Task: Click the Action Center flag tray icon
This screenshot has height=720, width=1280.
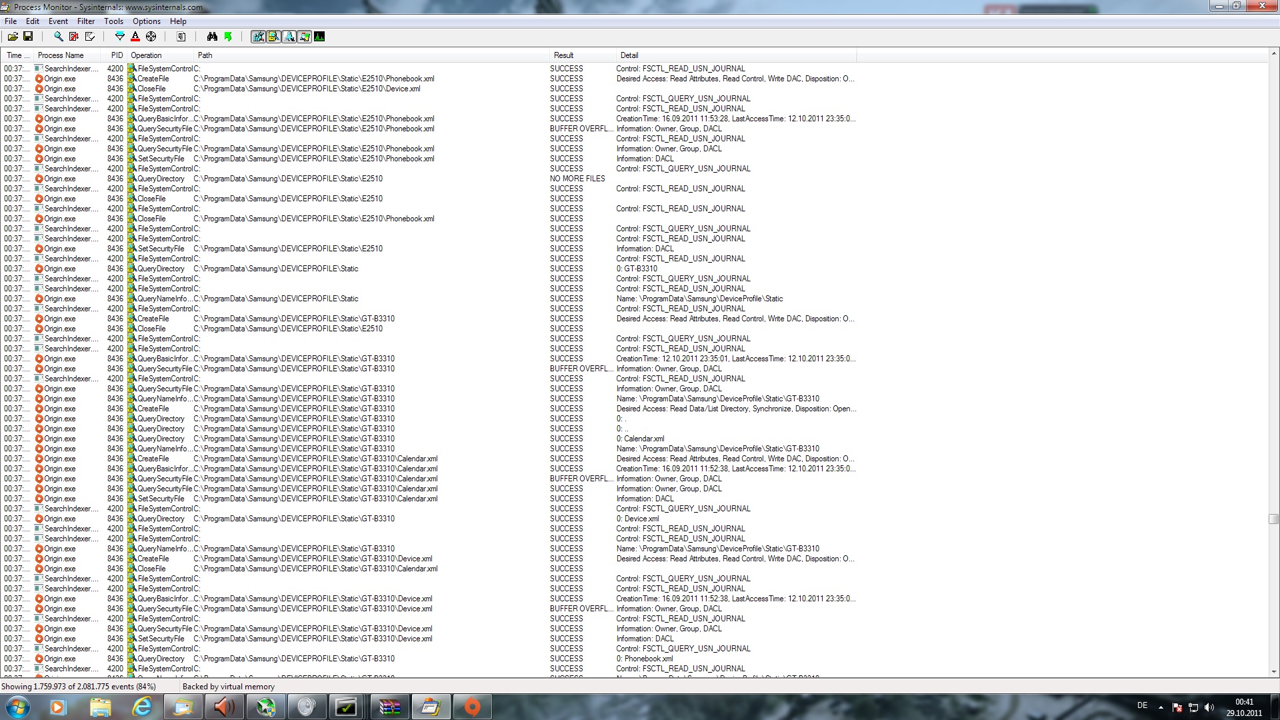Action: coord(1177,707)
